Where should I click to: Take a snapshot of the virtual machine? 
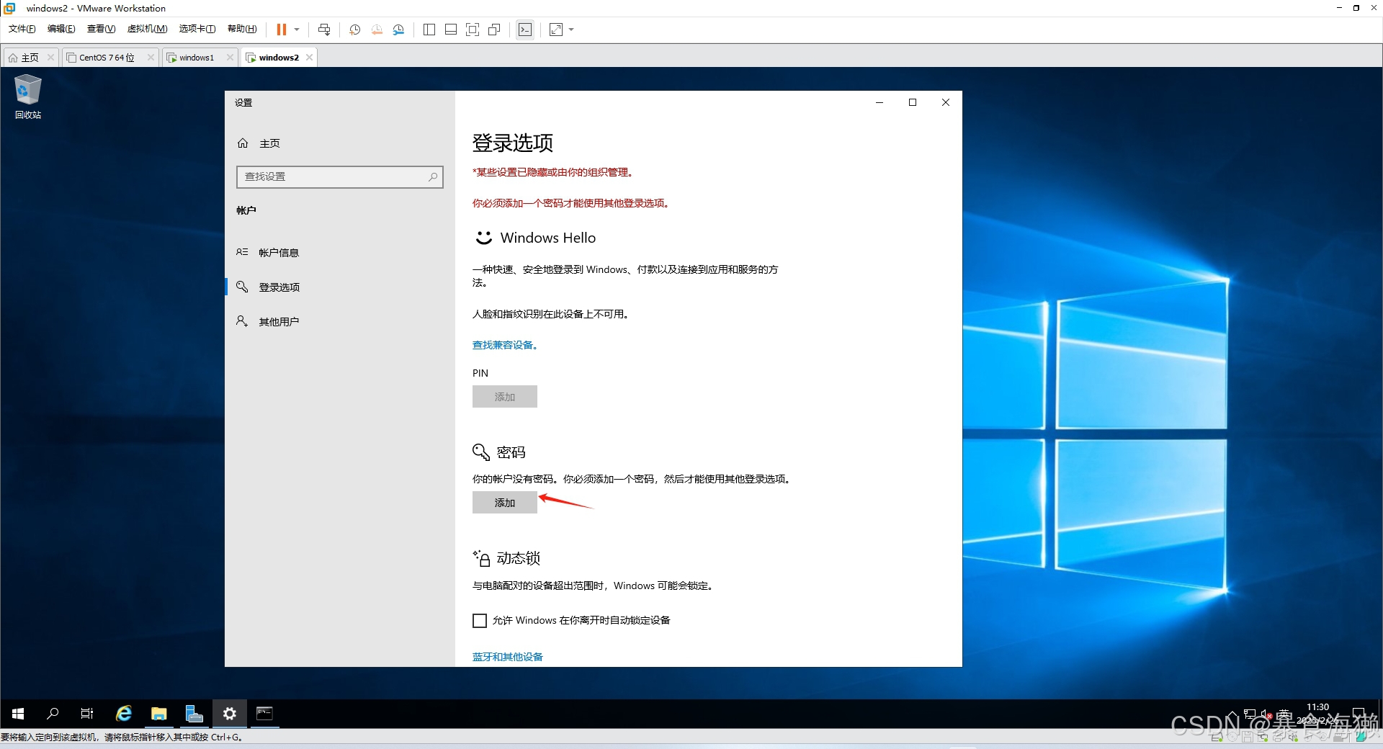355,30
